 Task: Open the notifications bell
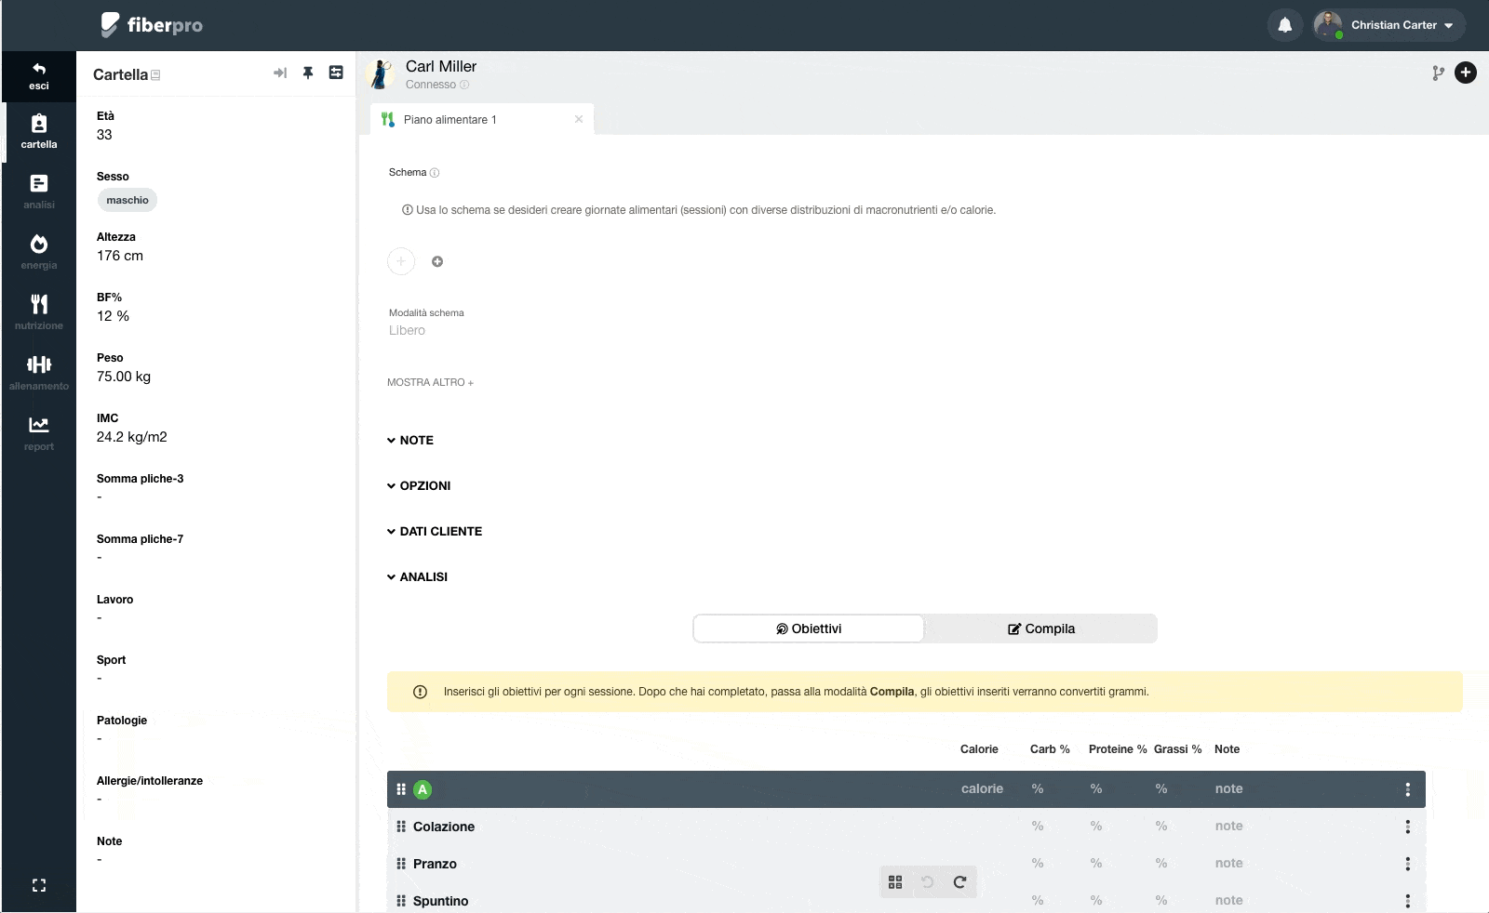tap(1284, 25)
